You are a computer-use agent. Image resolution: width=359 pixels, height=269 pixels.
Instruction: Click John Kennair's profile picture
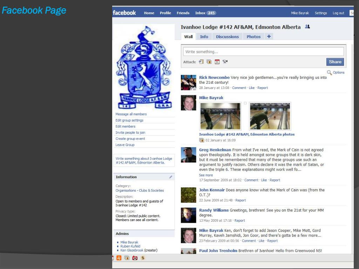(x=188, y=195)
